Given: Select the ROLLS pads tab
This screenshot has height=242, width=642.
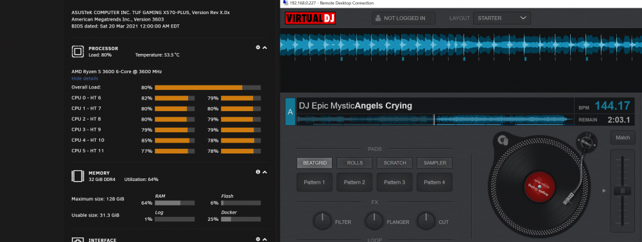Looking at the screenshot, I should 354,163.
